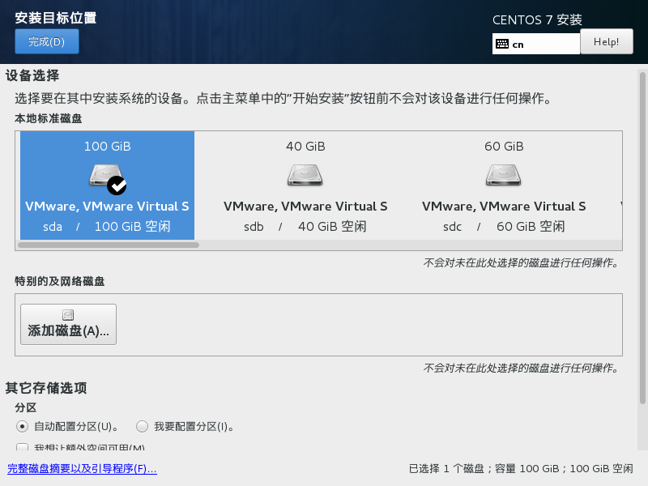Click the '40 GiB' label above the sdb disk
The height and width of the screenshot is (486, 648).
click(x=306, y=147)
